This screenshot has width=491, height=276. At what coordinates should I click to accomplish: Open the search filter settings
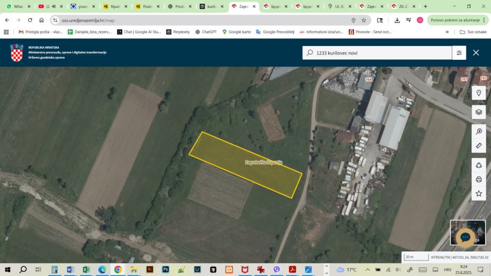click(459, 53)
